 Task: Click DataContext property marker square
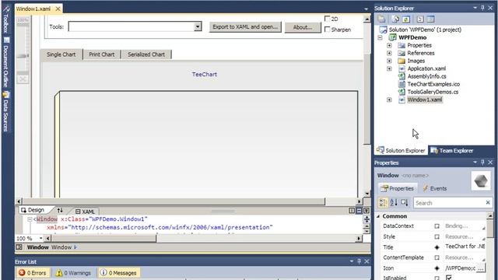(437, 226)
